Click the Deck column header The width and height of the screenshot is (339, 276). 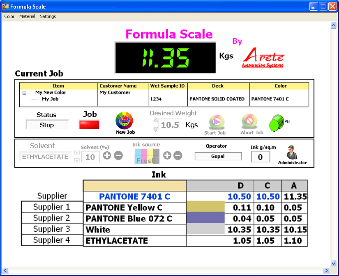click(218, 86)
